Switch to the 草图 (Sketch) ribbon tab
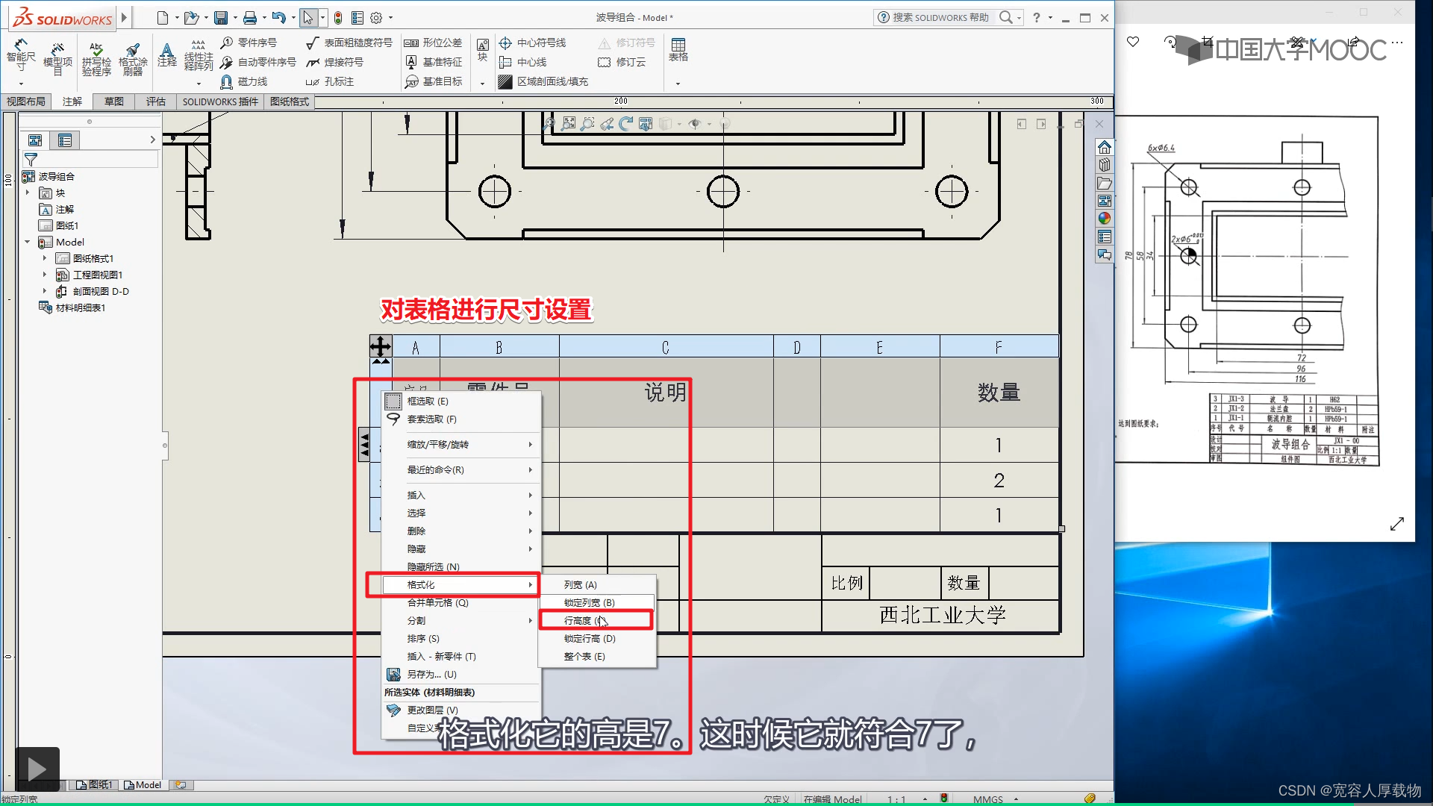Screen dimensions: 1433x806 (x=114, y=101)
